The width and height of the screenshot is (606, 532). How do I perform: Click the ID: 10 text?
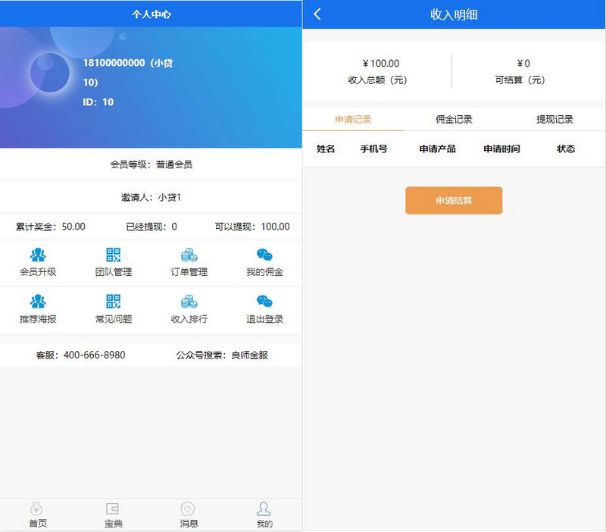coord(98,102)
